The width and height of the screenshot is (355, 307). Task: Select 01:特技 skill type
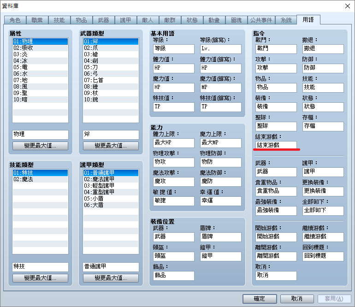tap(40, 173)
